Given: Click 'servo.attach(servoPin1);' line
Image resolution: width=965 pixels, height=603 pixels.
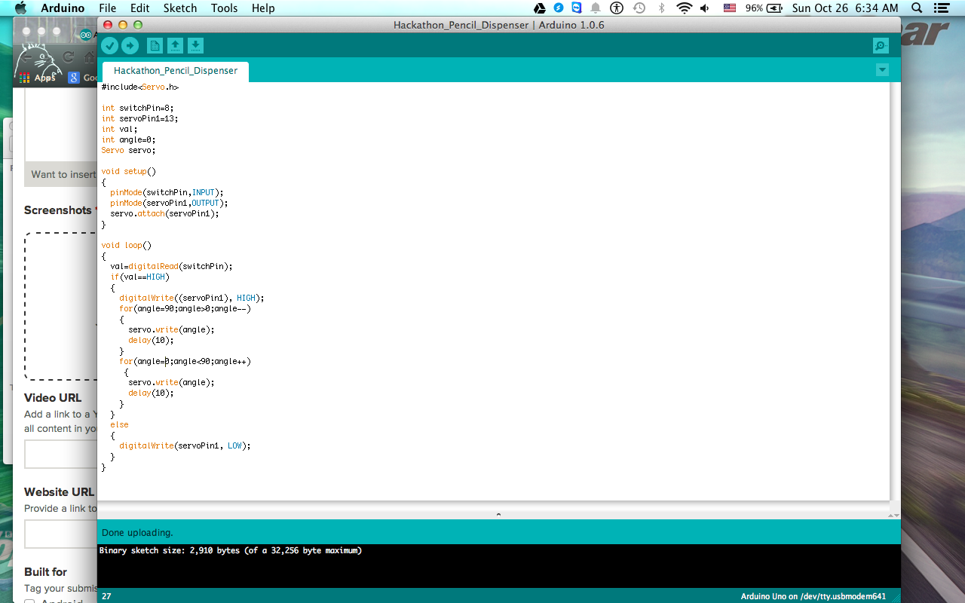Looking at the screenshot, I should (x=164, y=214).
